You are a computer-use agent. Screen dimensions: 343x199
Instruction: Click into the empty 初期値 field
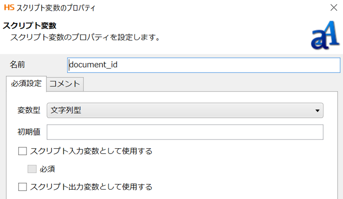click(185, 132)
